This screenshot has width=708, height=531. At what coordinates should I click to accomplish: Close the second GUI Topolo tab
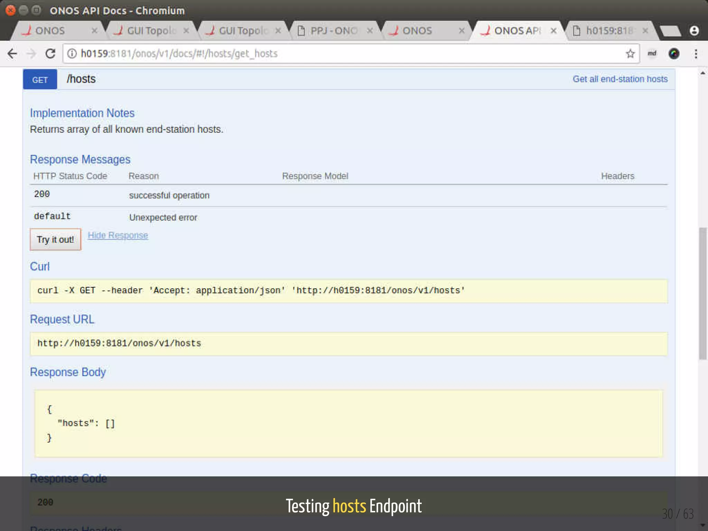coord(278,31)
